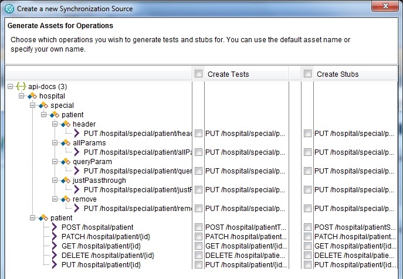Screen dimensions: 403x279
Task: Collapse the allParams tree node
Action: point(55,142)
